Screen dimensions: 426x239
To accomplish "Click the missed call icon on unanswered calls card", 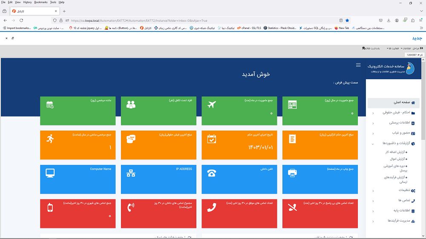I will point(292,207).
